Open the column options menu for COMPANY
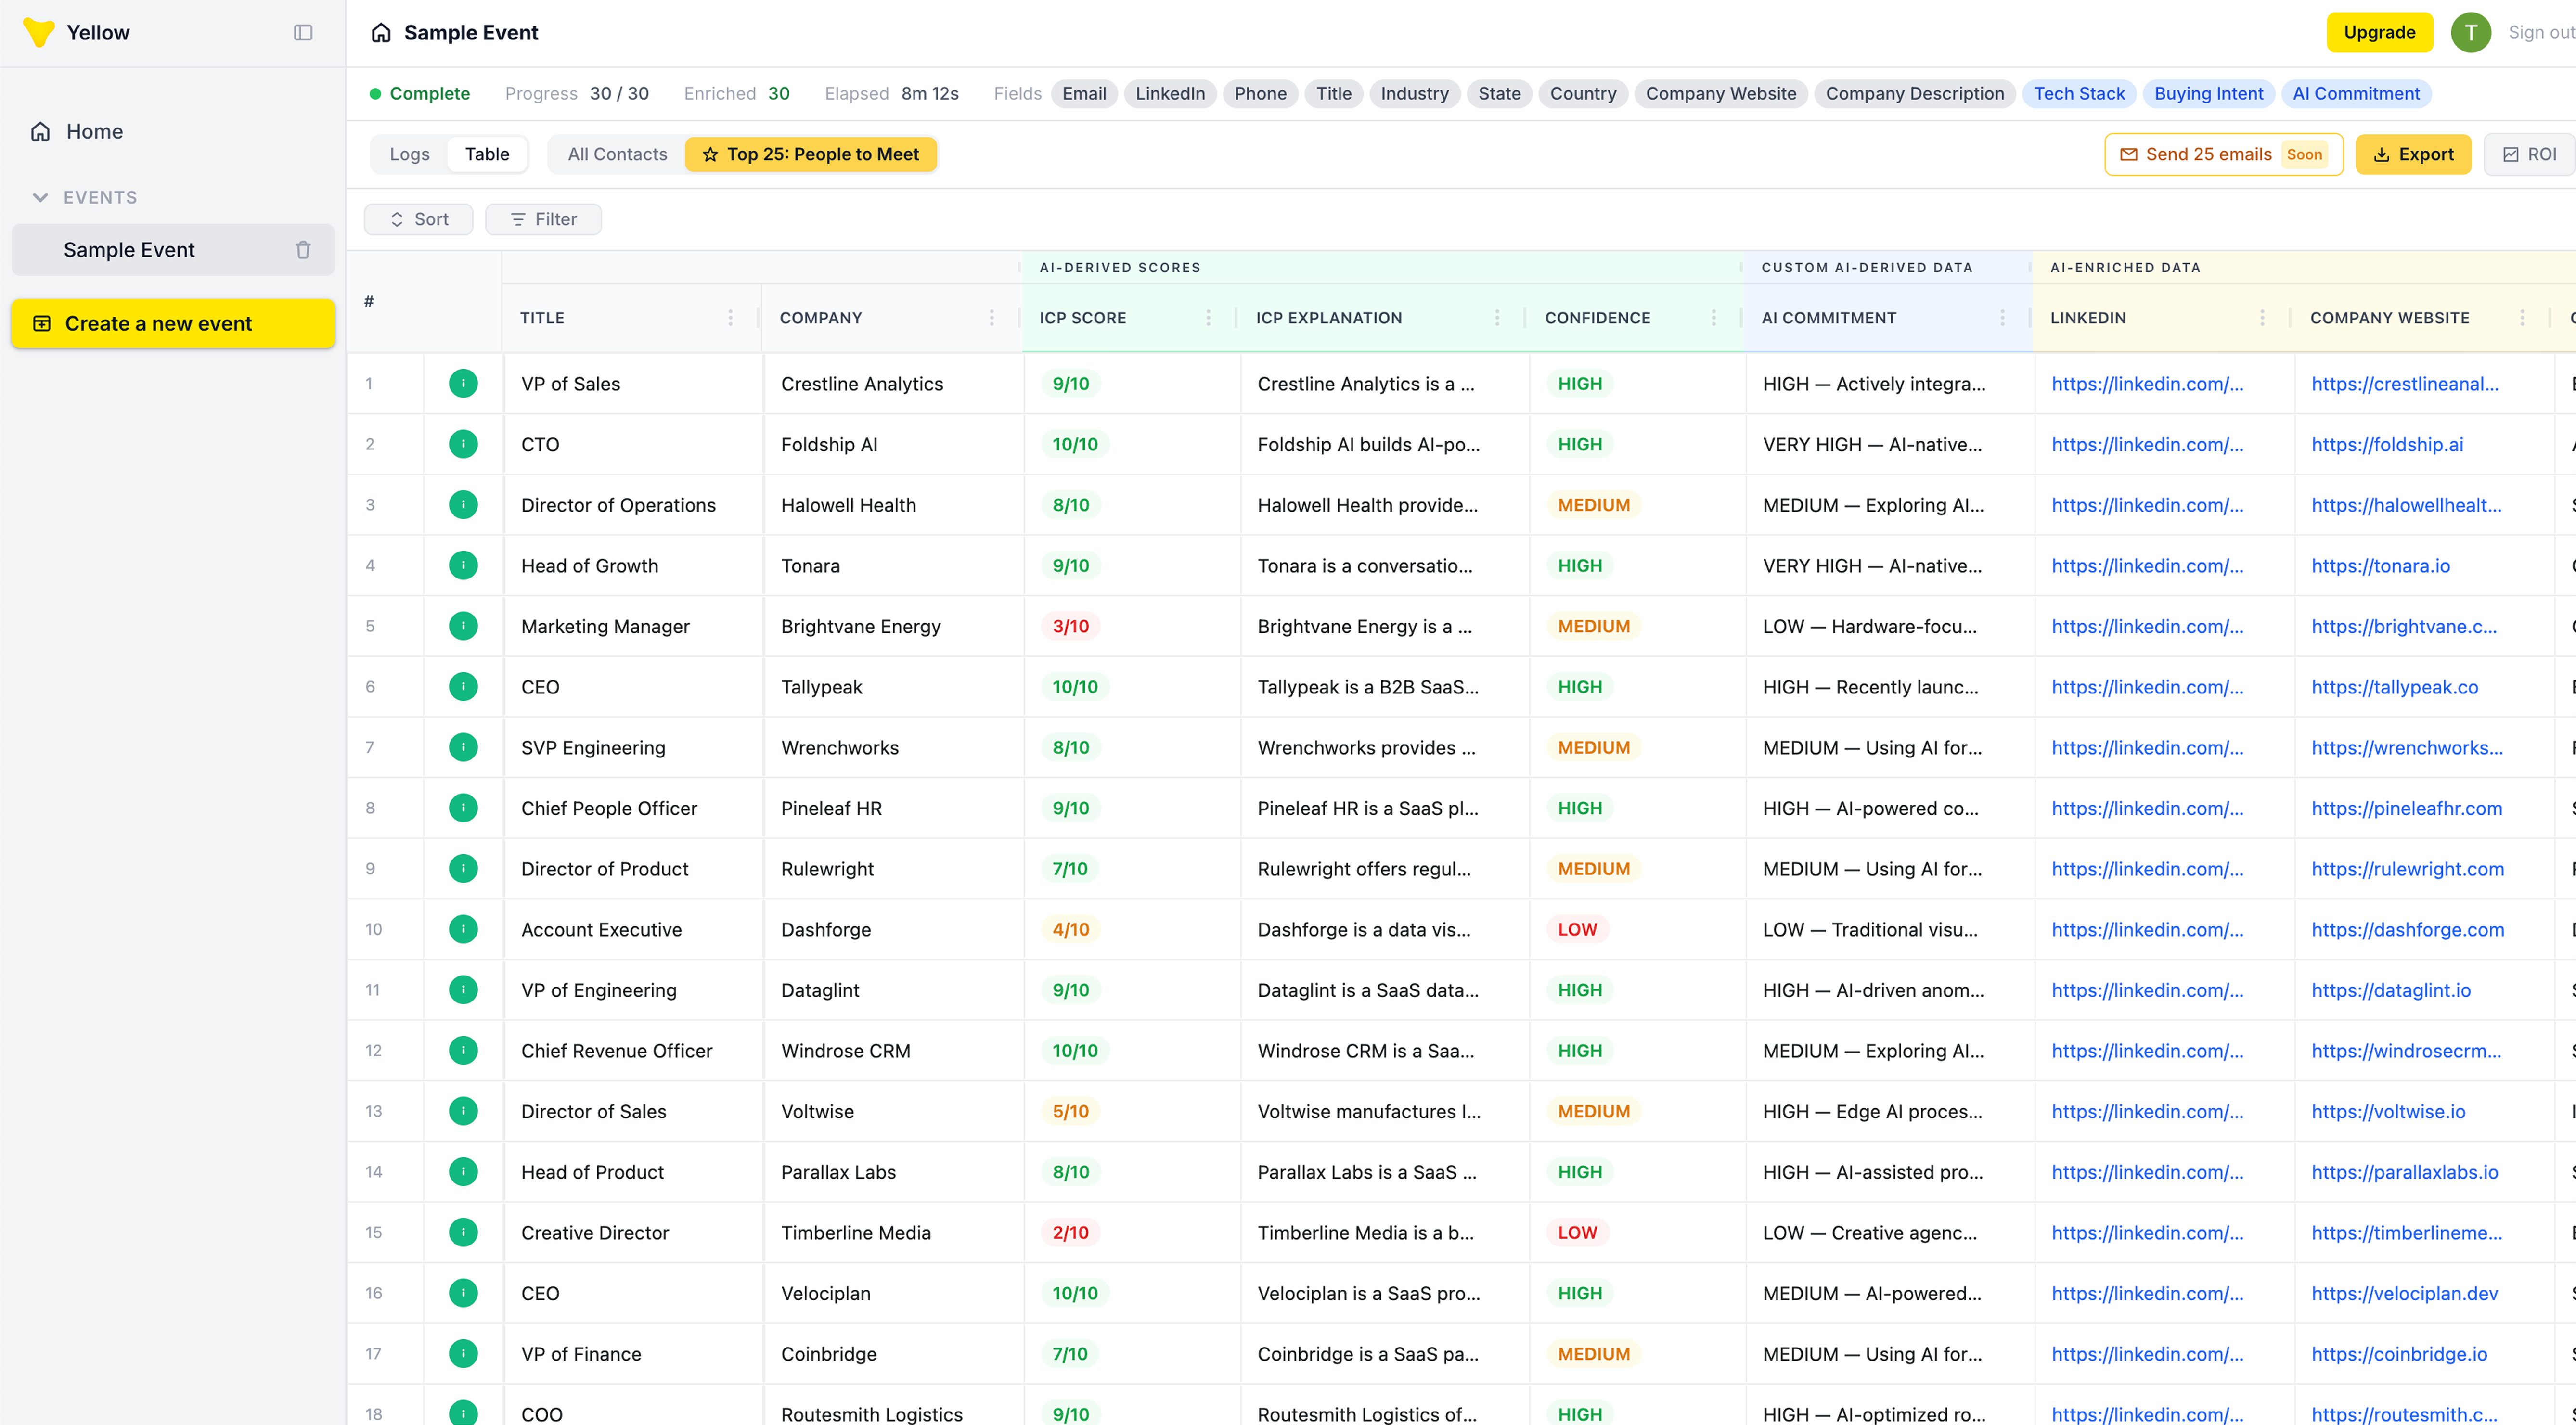The image size is (2576, 1425). pos(991,317)
